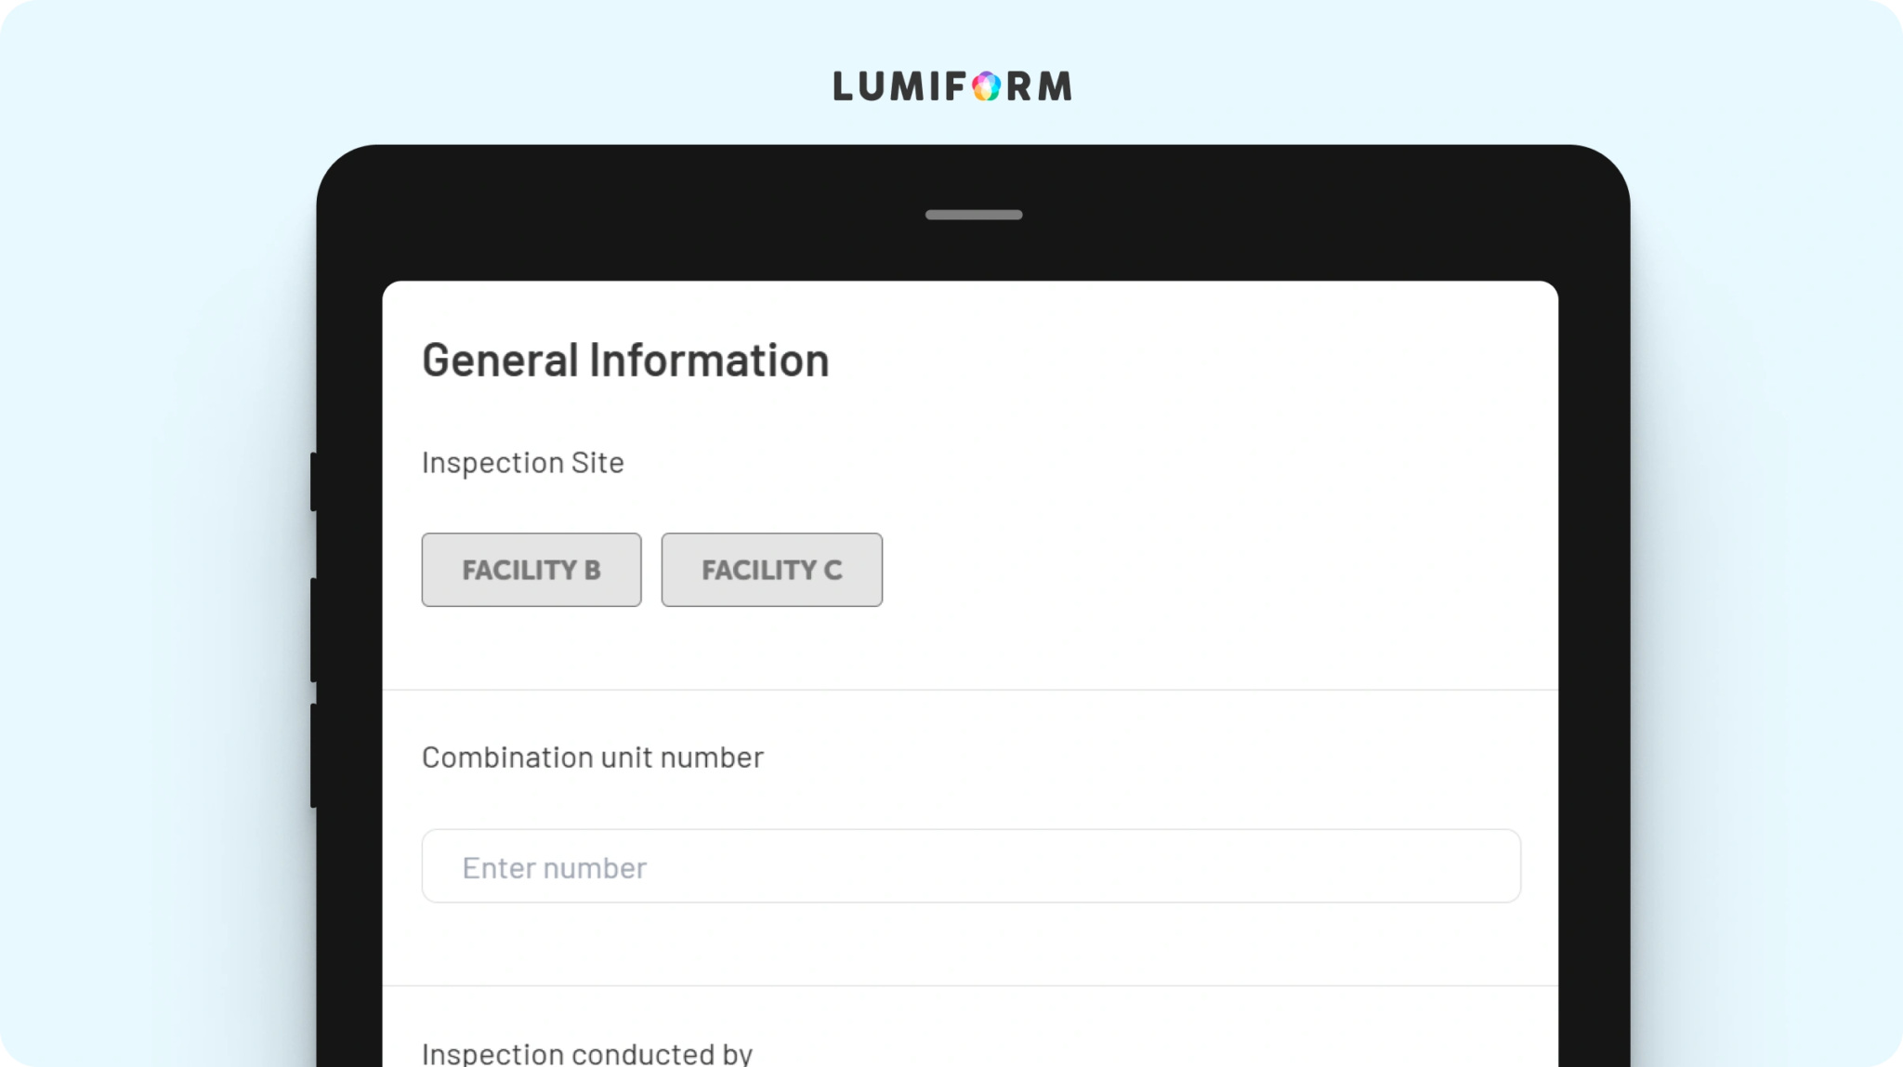Click the topmost side button on tablet
The image size is (1903, 1067).
click(314, 481)
